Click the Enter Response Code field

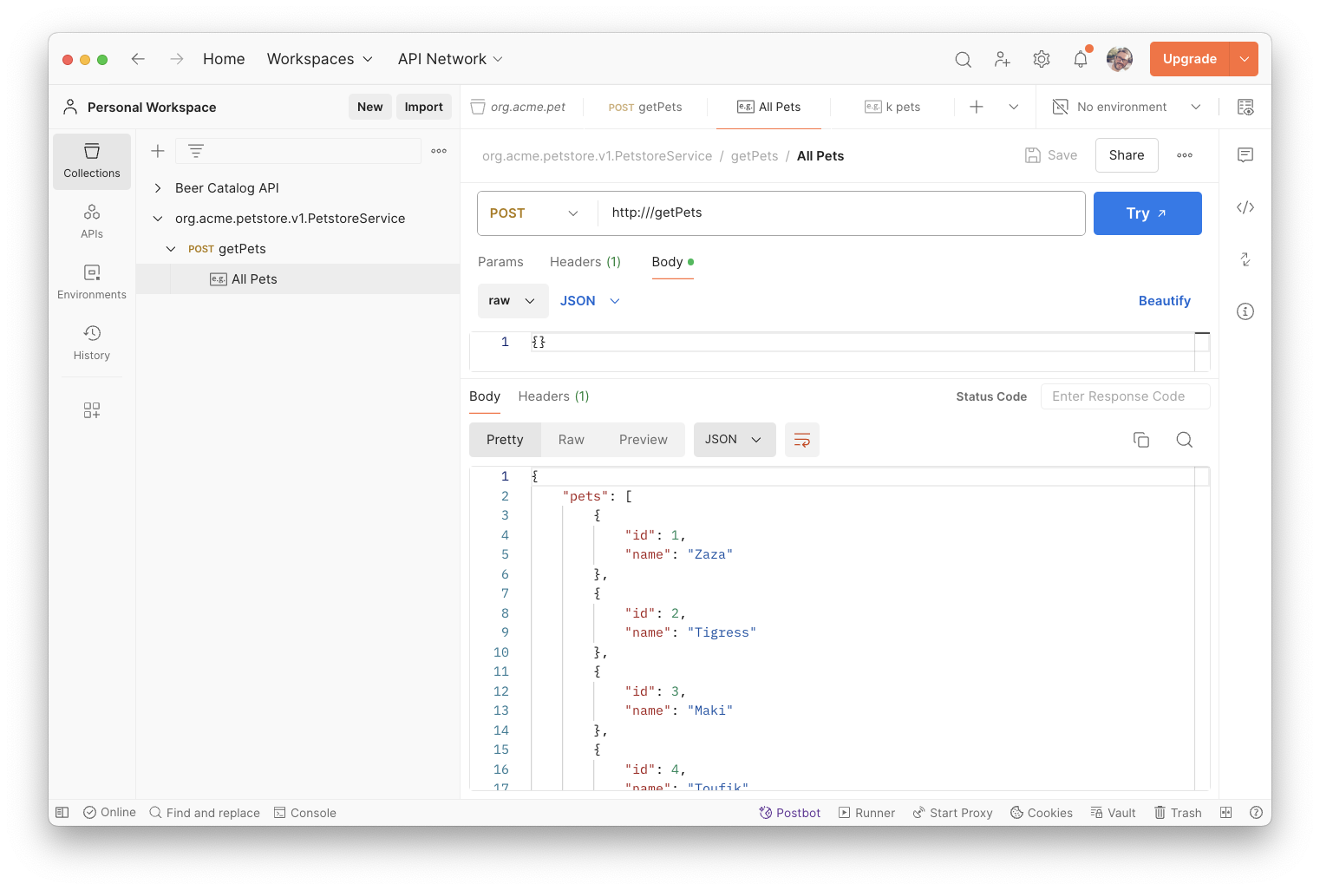pyautogui.click(x=1125, y=396)
